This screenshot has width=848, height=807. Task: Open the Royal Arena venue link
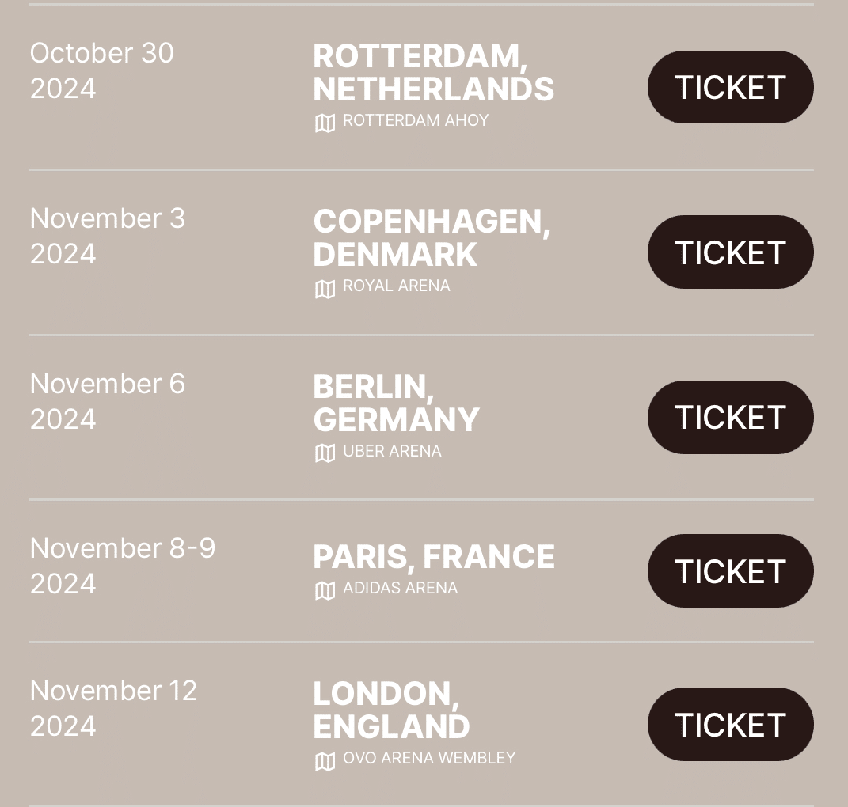pos(397,286)
